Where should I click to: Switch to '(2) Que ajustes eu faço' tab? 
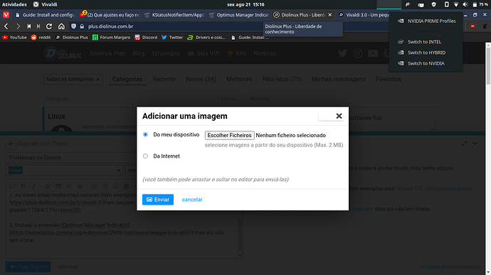[110, 15]
